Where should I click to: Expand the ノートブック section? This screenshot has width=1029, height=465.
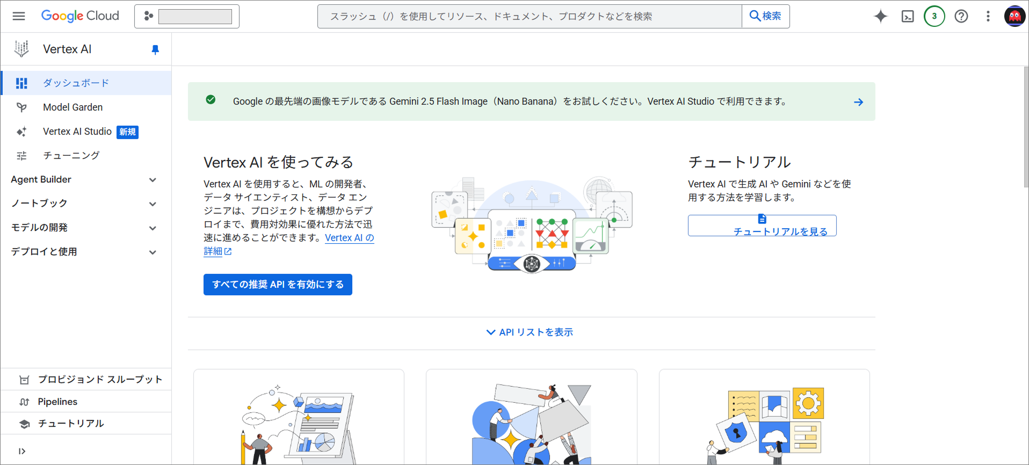[86, 204]
